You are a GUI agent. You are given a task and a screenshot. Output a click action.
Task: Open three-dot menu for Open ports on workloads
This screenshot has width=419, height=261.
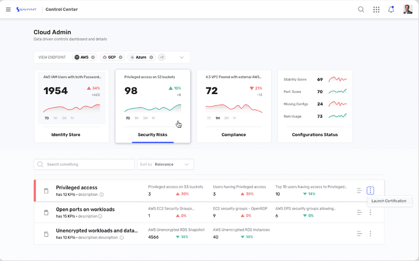370,212
